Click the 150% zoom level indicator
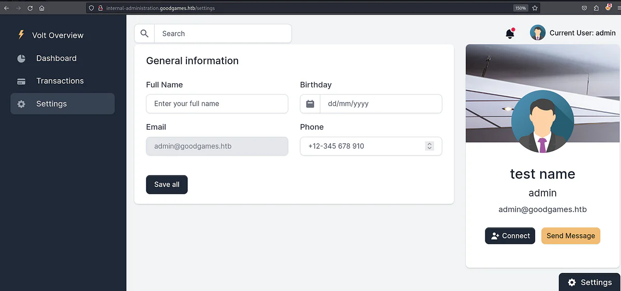Screen dimensions: 621x291 tap(520, 8)
